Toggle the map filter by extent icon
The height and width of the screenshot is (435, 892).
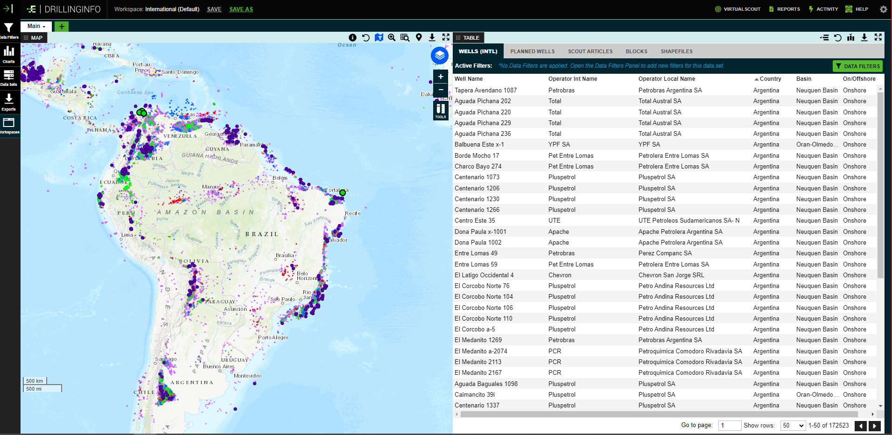click(379, 38)
